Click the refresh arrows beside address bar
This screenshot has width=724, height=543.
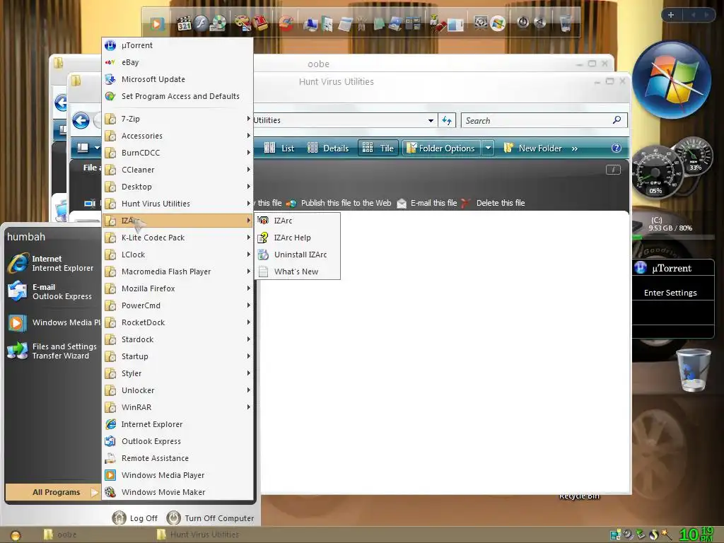click(x=447, y=120)
